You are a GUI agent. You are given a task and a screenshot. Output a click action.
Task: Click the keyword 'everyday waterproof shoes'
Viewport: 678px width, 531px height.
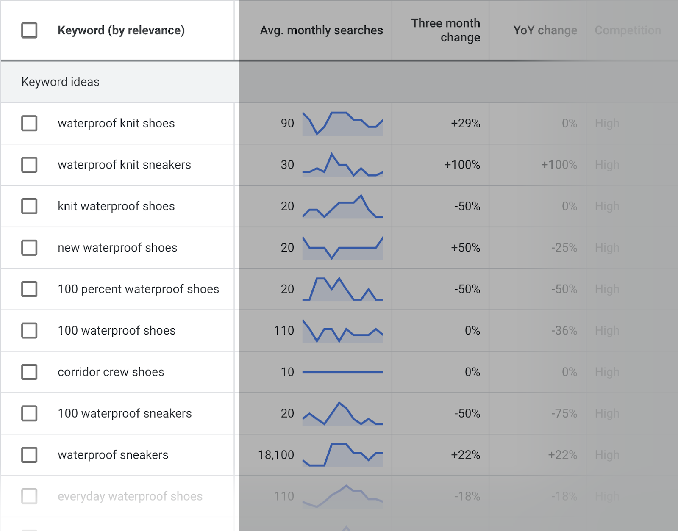click(x=129, y=496)
